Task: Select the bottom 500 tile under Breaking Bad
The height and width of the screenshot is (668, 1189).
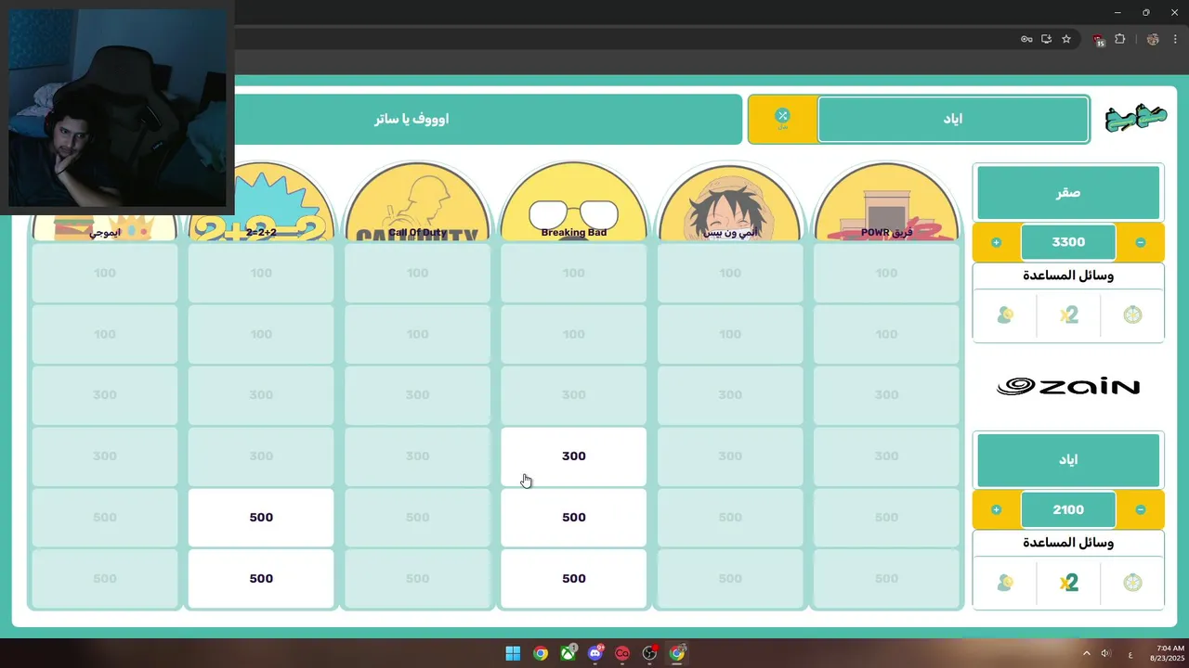Action: 573,578
